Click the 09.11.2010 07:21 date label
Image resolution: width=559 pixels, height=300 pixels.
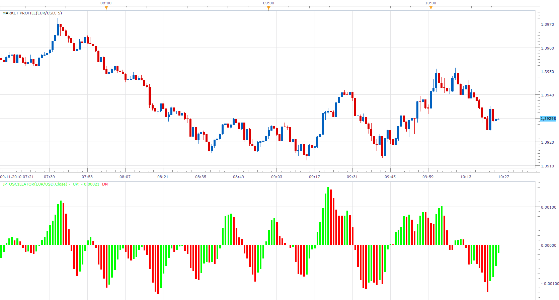[x=17, y=177]
